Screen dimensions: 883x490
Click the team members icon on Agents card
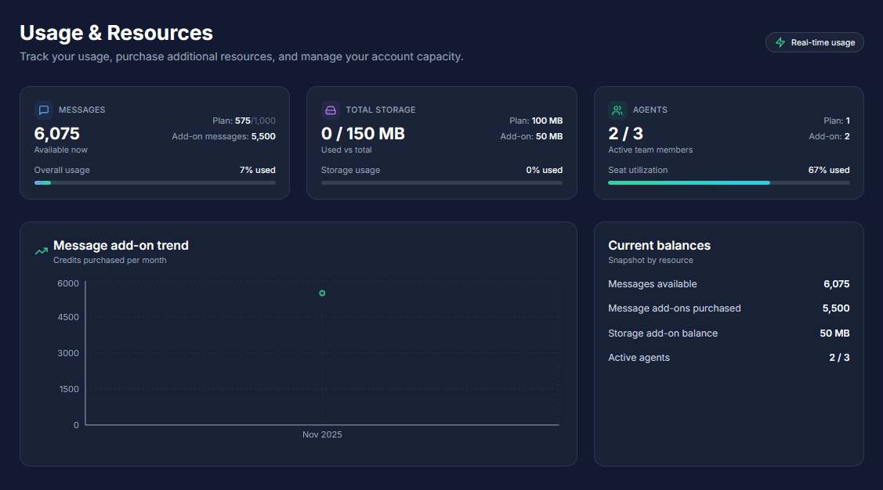click(x=617, y=110)
